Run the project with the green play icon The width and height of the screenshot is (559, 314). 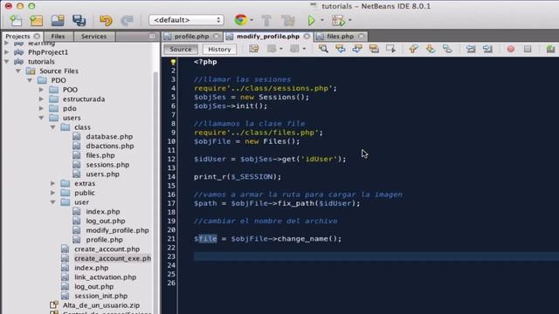(x=311, y=20)
